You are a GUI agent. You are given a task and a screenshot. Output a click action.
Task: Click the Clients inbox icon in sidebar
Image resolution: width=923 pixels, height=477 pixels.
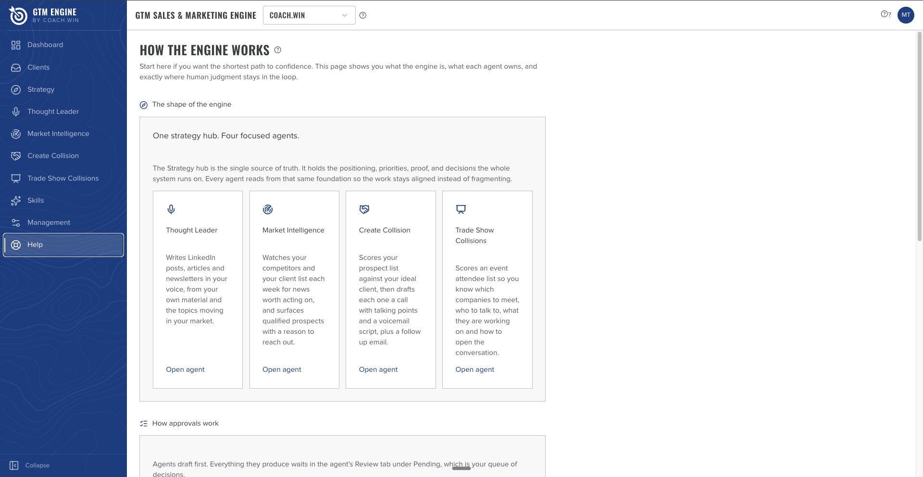tap(16, 68)
